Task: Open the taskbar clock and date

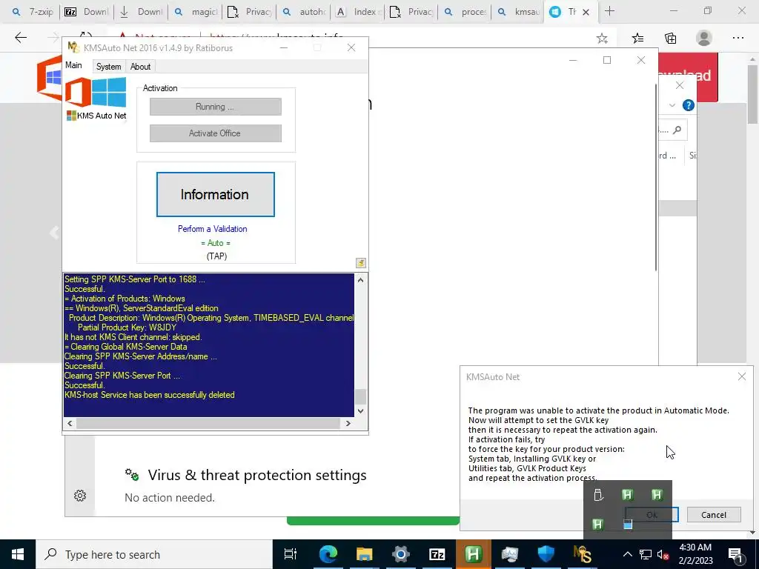Action: coord(695,554)
